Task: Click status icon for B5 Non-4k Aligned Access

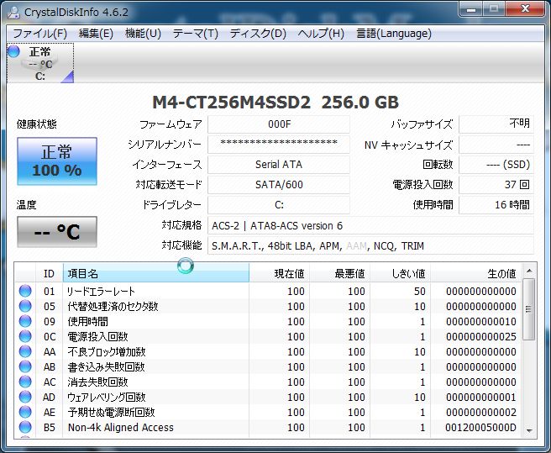Action: [x=25, y=427]
